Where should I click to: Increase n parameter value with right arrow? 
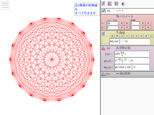pos(127,23)
